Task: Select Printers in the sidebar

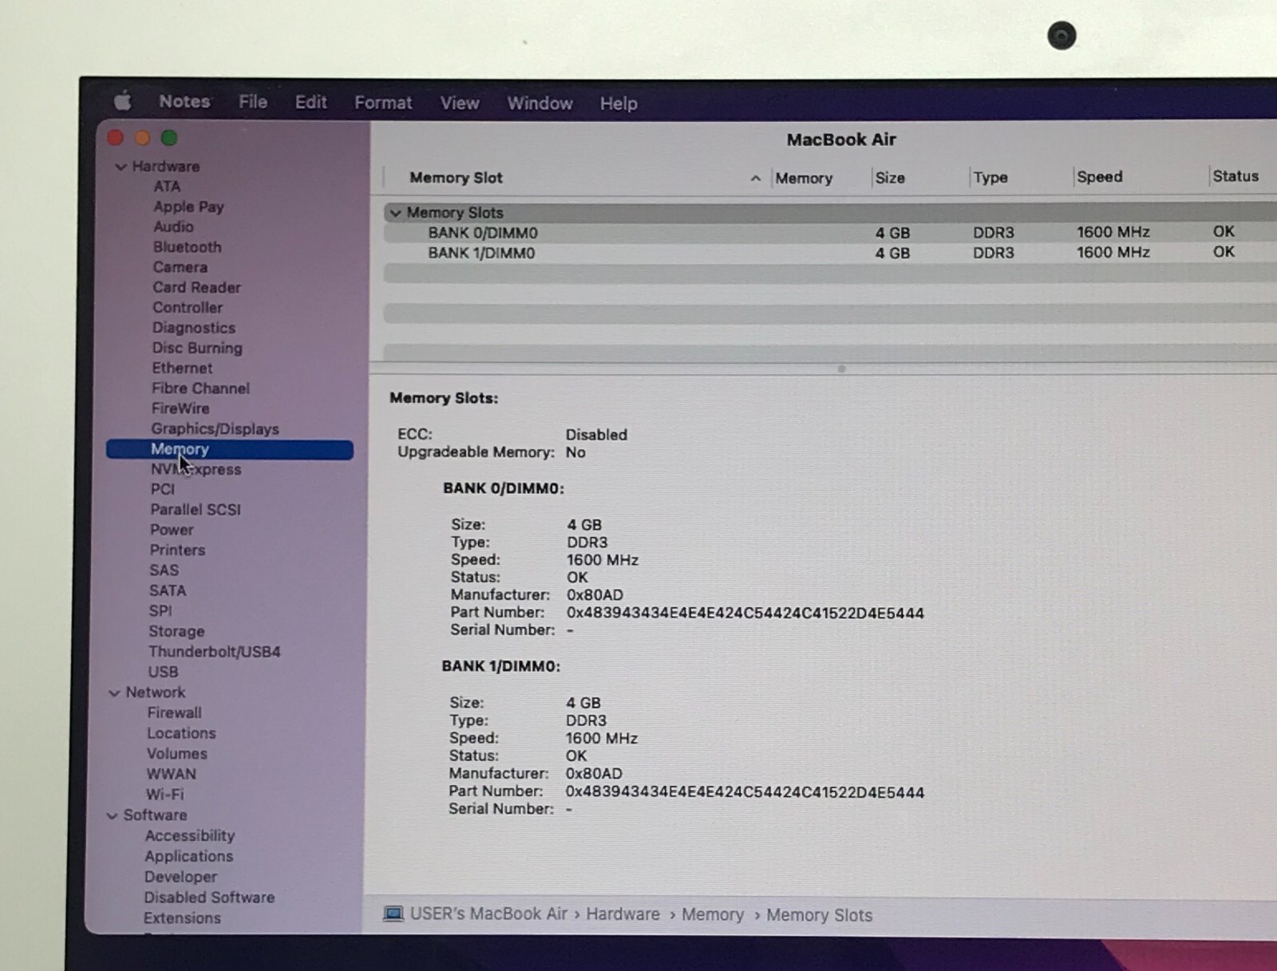Action: click(177, 550)
